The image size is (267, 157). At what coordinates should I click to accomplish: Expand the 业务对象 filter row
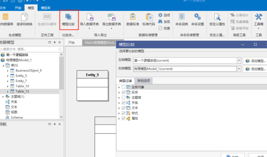click(x=119, y=87)
